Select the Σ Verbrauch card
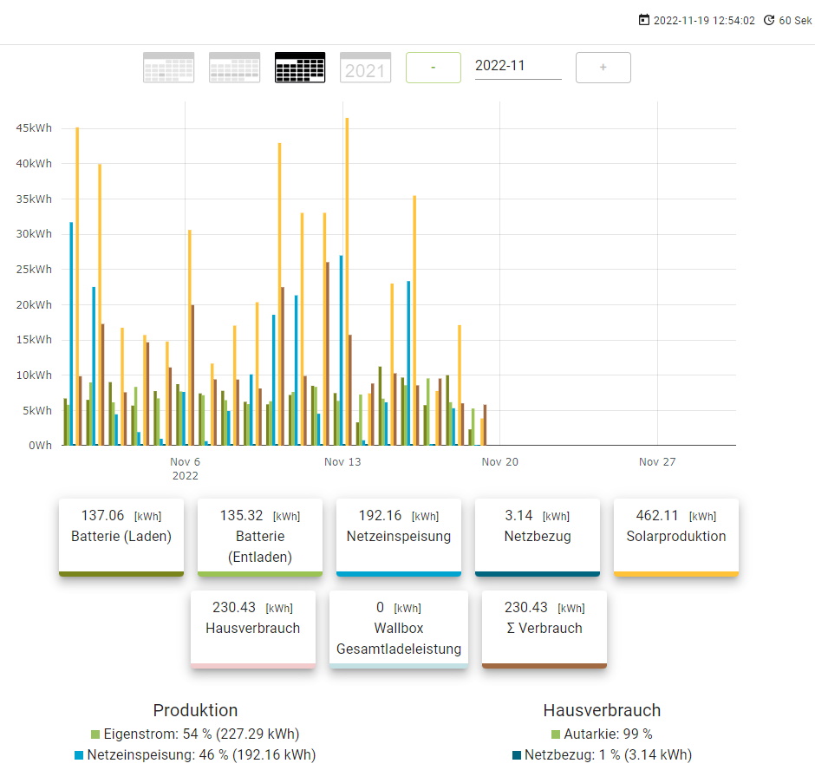Viewport: 815px width, 770px height. [x=544, y=630]
